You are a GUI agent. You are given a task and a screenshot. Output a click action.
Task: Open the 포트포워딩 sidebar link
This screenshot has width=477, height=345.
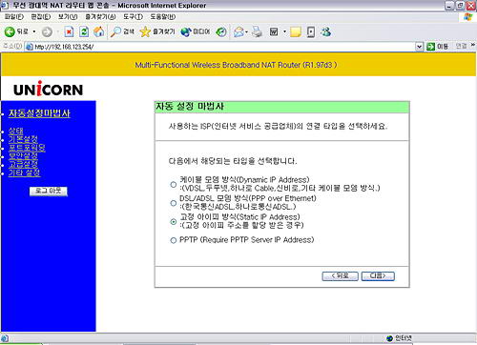[27, 148]
